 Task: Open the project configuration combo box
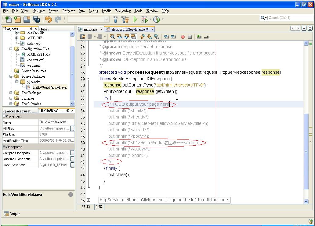tap(89, 19)
